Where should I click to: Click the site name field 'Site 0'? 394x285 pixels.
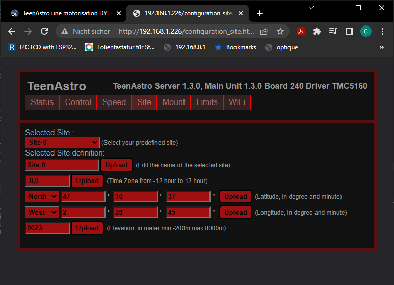pyautogui.click(x=62, y=165)
